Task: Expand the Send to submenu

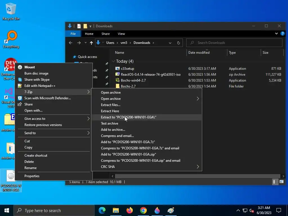Action: point(54,133)
